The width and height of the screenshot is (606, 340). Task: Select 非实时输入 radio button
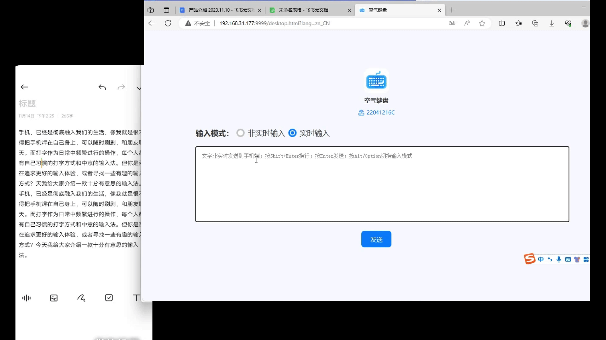point(241,133)
